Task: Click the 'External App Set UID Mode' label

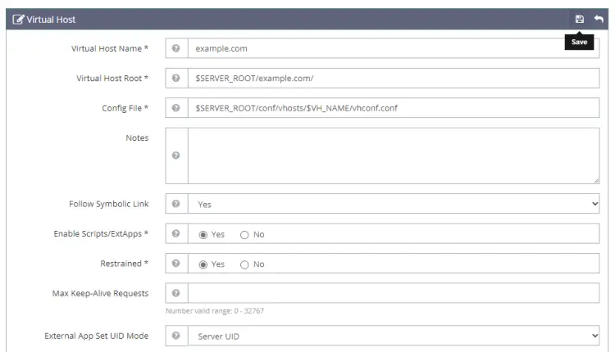Action: [x=97, y=336]
